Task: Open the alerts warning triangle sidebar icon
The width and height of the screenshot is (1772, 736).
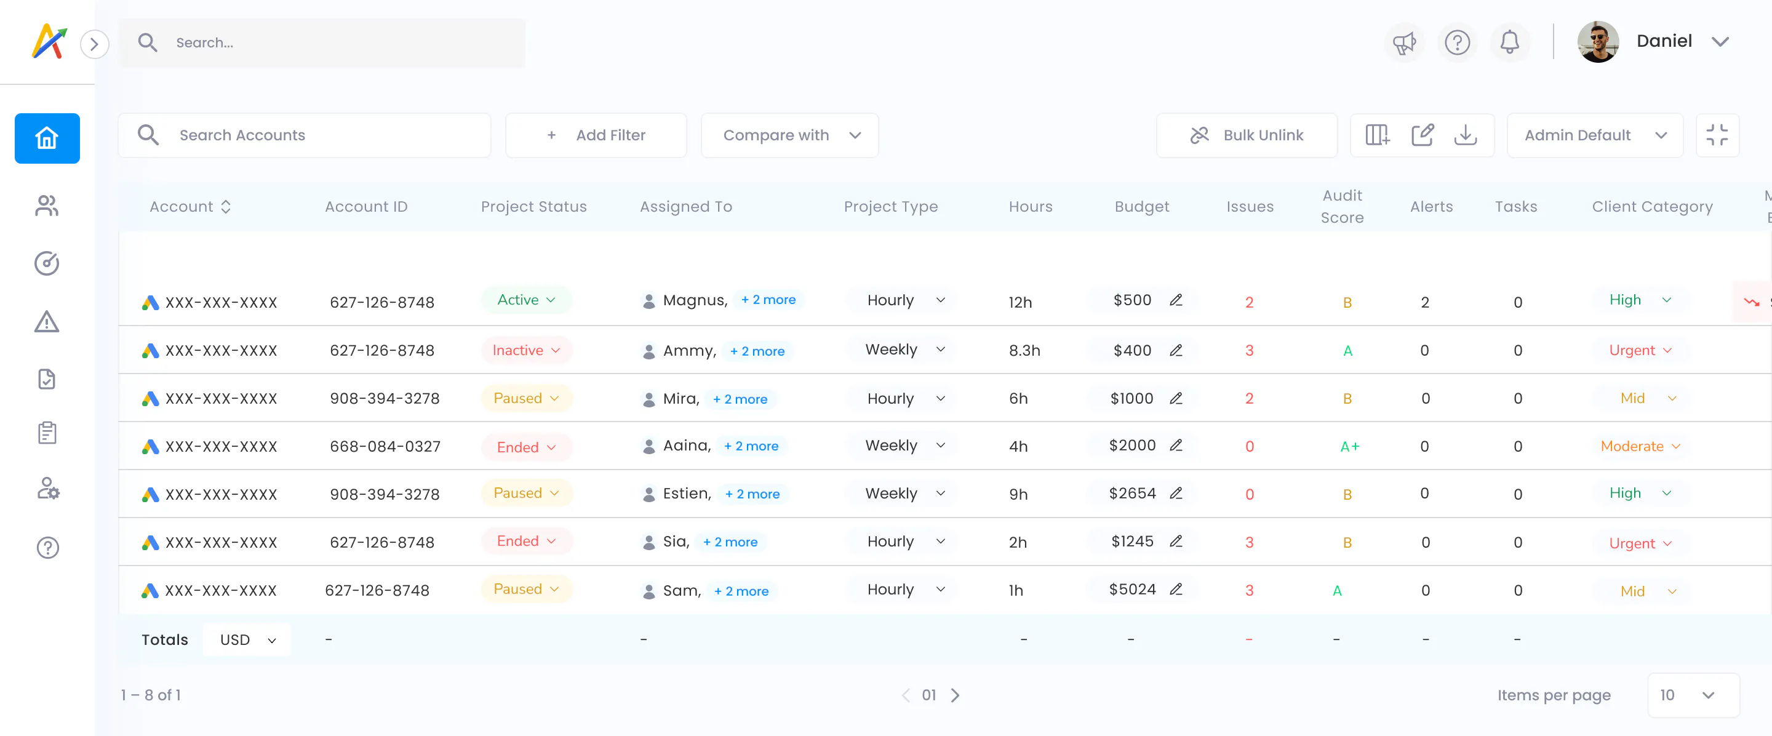Action: [47, 321]
